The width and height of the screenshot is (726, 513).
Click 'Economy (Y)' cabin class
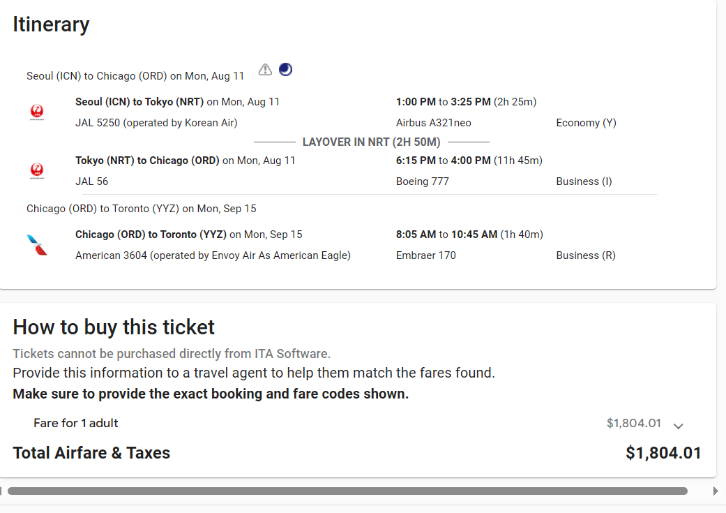click(x=587, y=123)
